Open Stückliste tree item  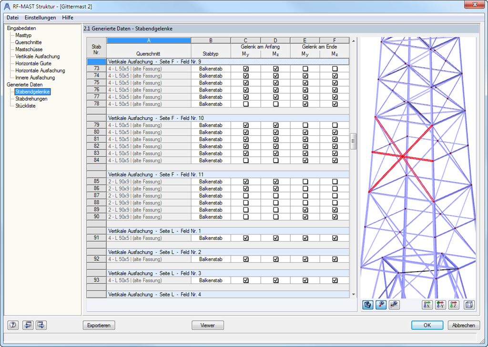(x=25, y=106)
